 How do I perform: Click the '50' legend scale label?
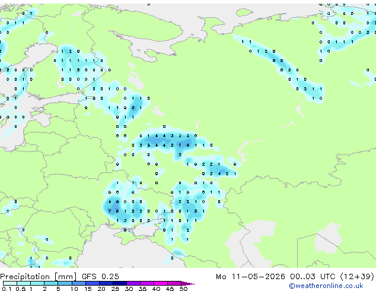[x=183, y=289]
